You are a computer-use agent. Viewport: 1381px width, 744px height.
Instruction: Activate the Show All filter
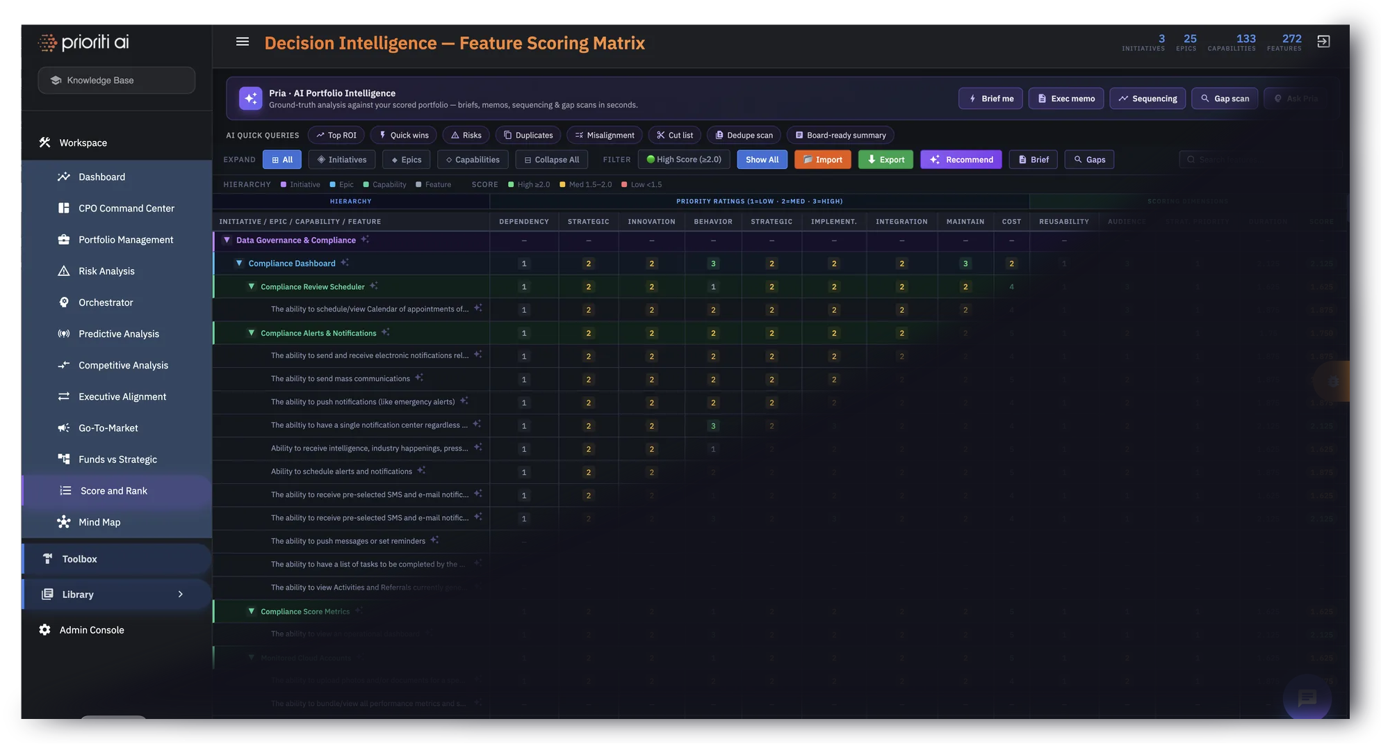pos(762,159)
